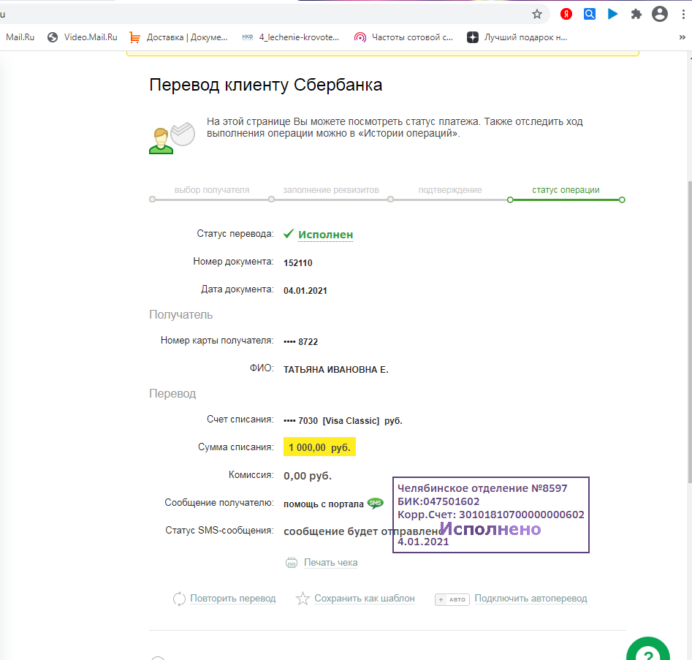Click the blue play-arrow extension icon
The height and width of the screenshot is (660, 692).
tap(612, 14)
